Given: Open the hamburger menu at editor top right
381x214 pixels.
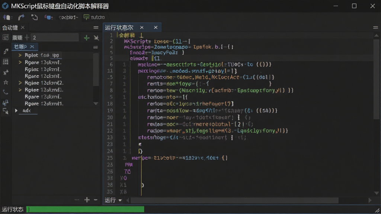Looking at the screenshot, I should point(375,27).
